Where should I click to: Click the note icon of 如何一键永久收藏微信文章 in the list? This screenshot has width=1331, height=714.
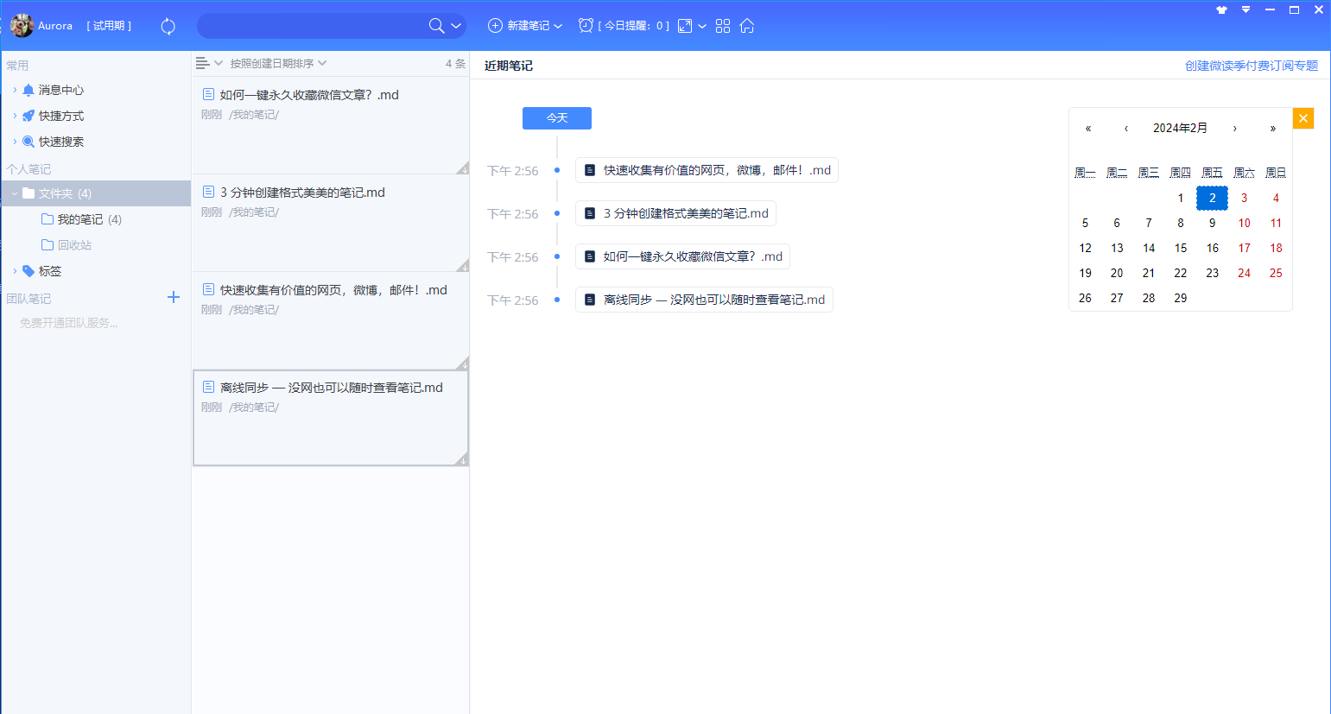coord(208,94)
